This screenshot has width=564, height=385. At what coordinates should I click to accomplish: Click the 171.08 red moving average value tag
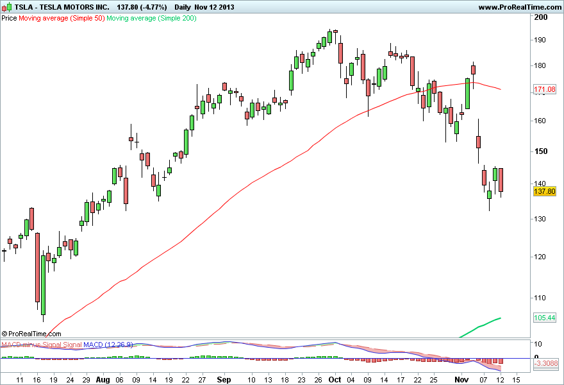tap(545, 89)
